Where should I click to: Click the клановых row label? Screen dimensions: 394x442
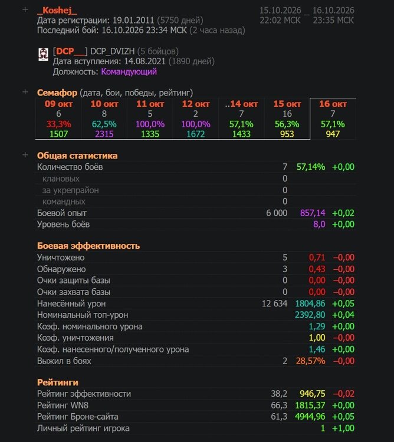pyautogui.click(x=61, y=179)
